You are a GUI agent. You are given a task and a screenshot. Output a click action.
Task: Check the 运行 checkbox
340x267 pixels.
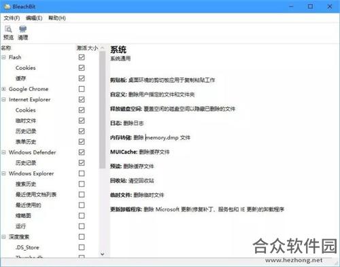(82, 226)
